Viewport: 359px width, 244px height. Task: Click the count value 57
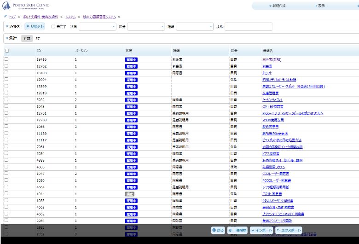tap(38, 39)
